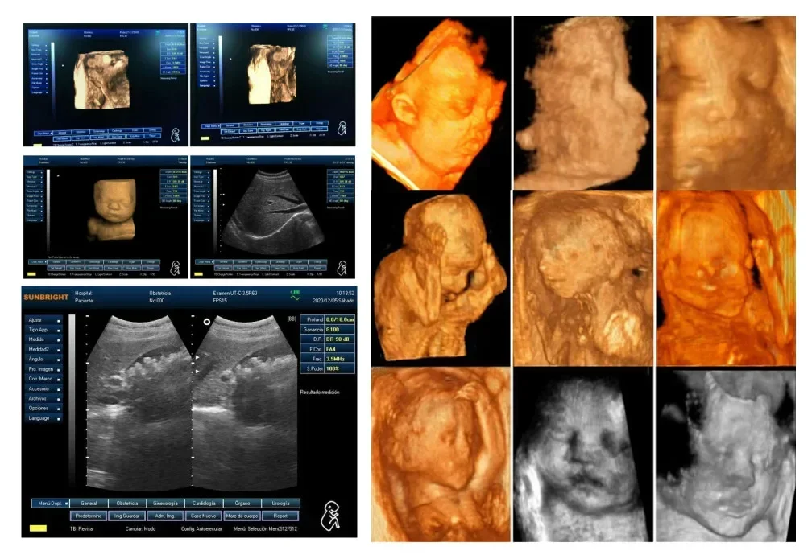The height and width of the screenshot is (559, 812).
Task: Click the Img Guardar button
Action: [127, 516]
